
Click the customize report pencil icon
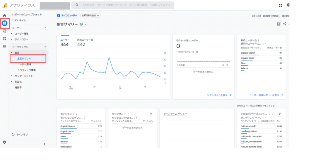pos(279,24)
